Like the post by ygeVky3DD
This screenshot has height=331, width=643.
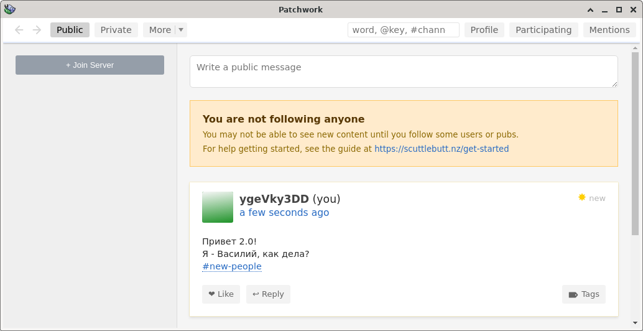[221, 294]
